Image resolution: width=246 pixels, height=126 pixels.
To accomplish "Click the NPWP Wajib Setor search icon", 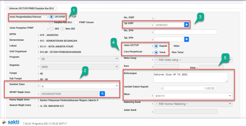I will 102,94.
